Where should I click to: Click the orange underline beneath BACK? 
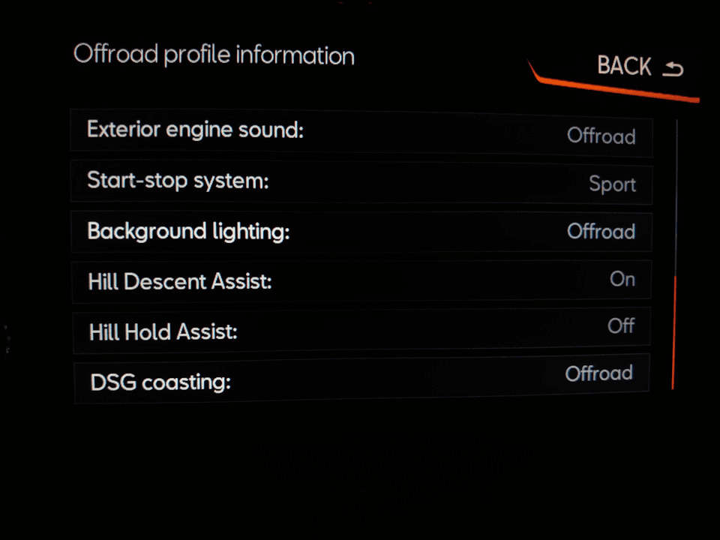(615, 90)
